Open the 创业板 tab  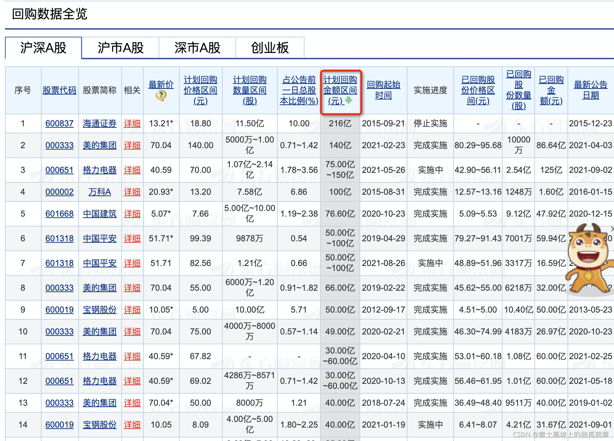tap(270, 48)
